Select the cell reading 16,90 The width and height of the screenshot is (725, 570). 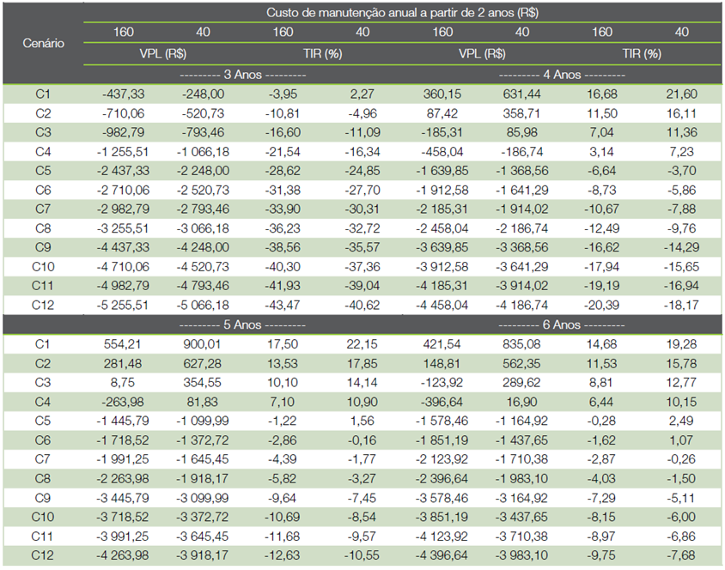coord(521,402)
